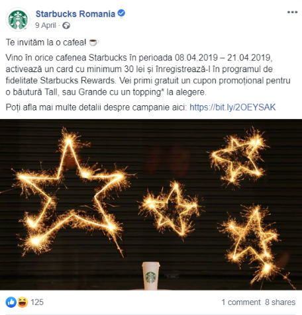Open the 1 comment link

[241, 302]
